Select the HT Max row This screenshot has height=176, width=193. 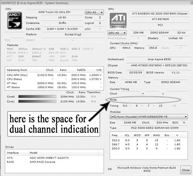(x=54, y=83)
